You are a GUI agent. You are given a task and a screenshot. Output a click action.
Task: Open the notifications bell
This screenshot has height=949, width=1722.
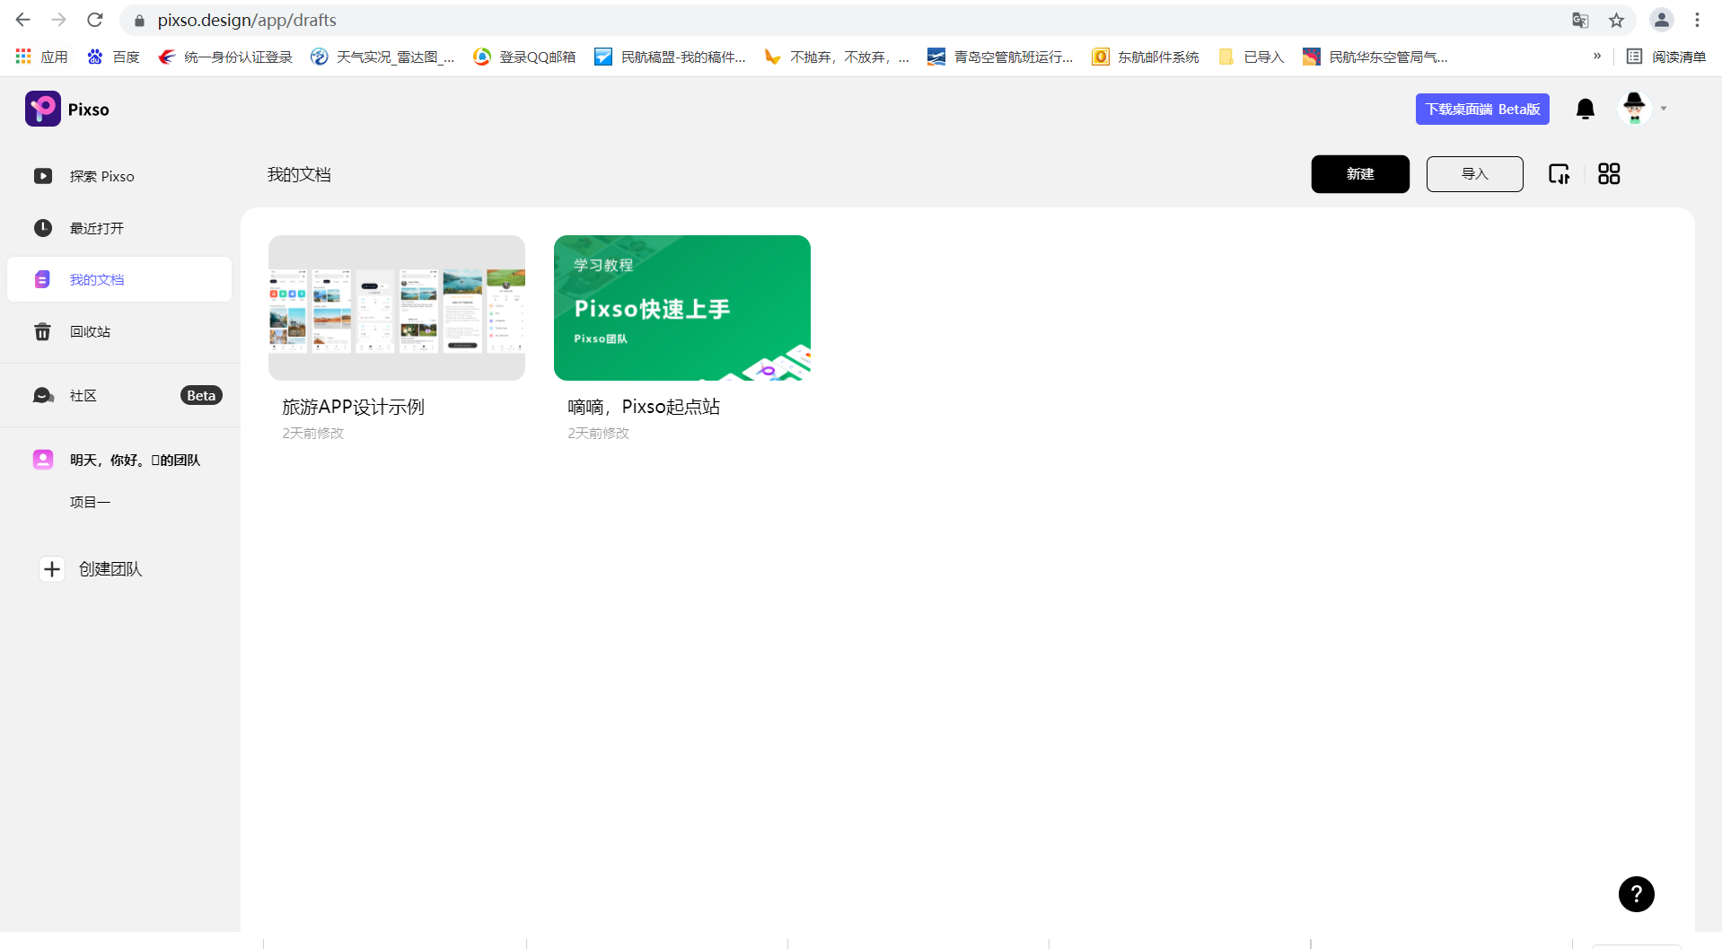coord(1586,109)
